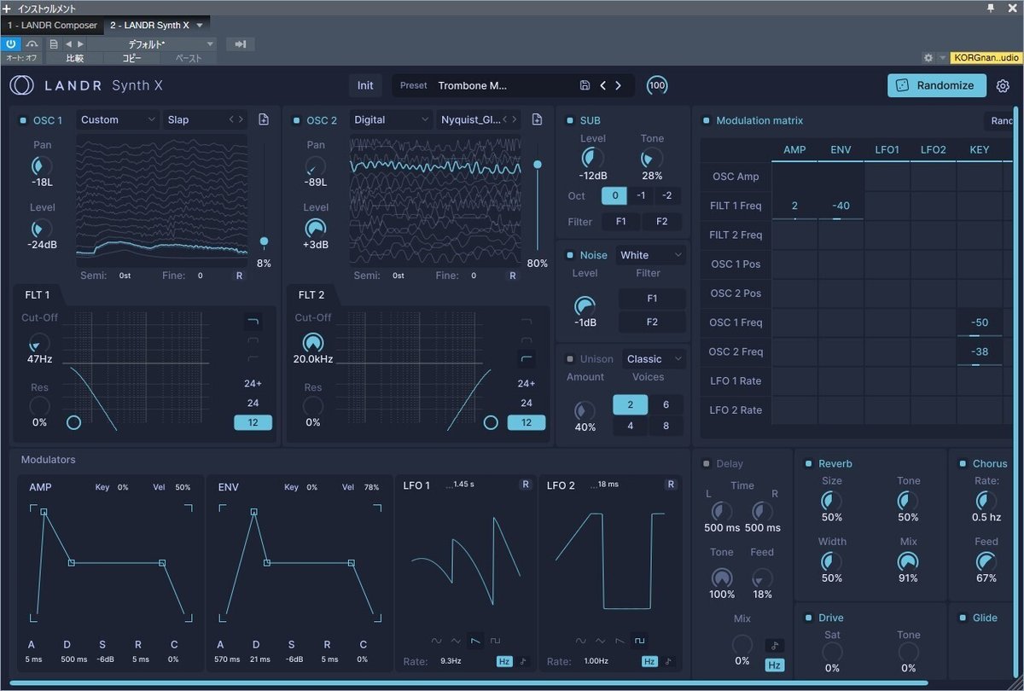Switch to the 1 - LANDR Composer tab

(51, 25)
